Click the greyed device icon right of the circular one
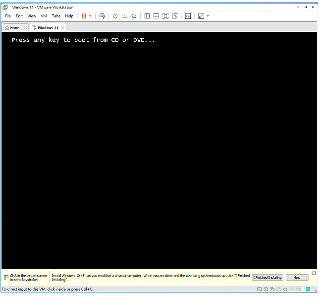The width and height of the screenshot is (325, 301). point(298,289)
